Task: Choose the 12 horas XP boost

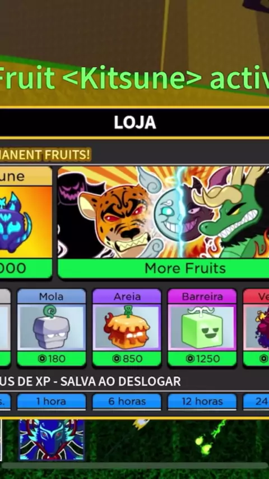Action: (202, 402)
